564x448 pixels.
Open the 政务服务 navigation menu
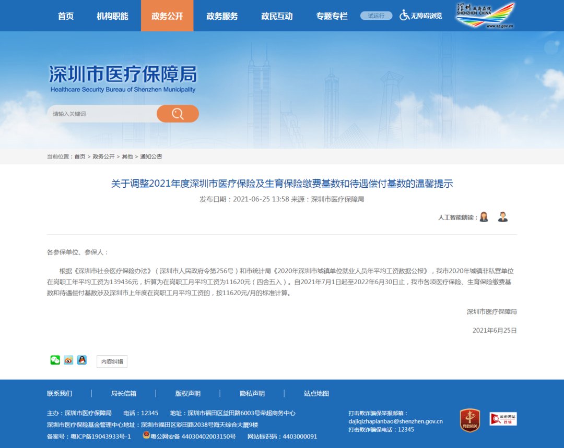pos(221,16)
